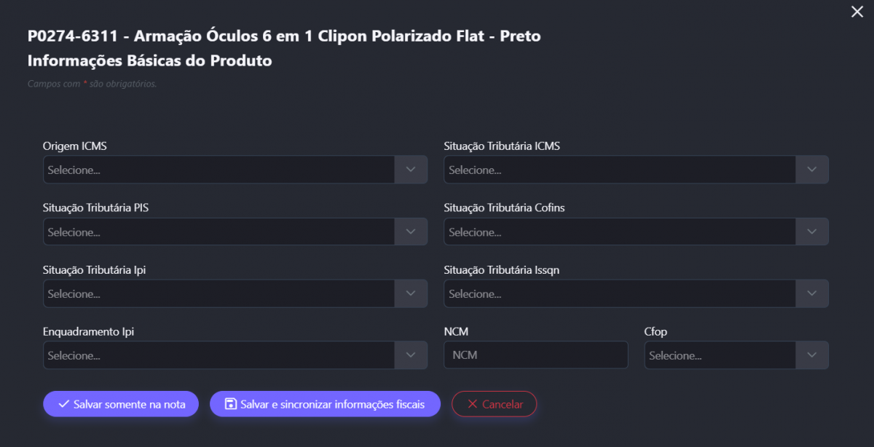The width and height of the screenshot is (874, 447).
Task: Click the X icon on the Cancelar button
Action: (x=473, y=404)
